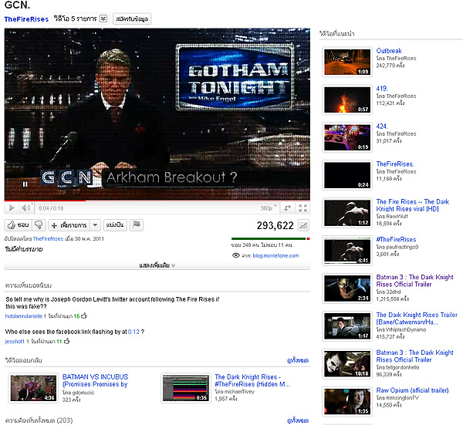This screenshot has height=425, width=463.
Task: Open Batman 3 trailer thumbnail by tellgordonhello
Action: pyautogui.click(x=347, y=364)
